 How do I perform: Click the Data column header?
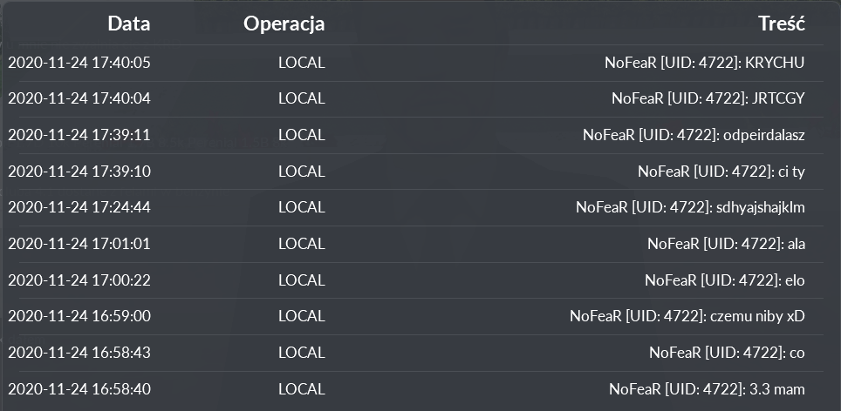129,24
